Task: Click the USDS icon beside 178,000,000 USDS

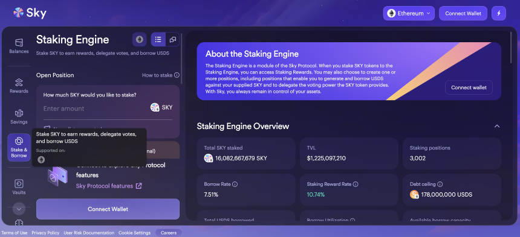Action: click(x=414, y=194)
